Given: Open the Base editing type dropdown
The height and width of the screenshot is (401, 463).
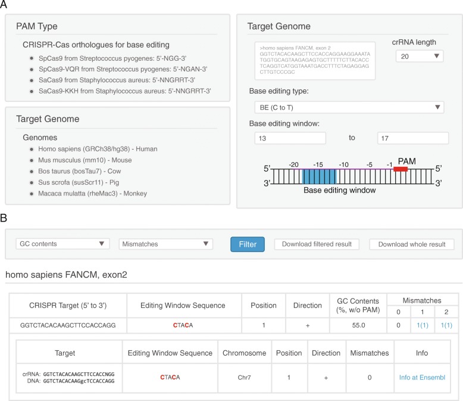Looking at the screenshot, I should [349, 107].
